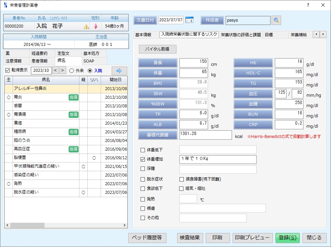Click the 指導 badge next to 高血圧症
The height and width of the screenshot is (247, 331).
coord(73,149)
